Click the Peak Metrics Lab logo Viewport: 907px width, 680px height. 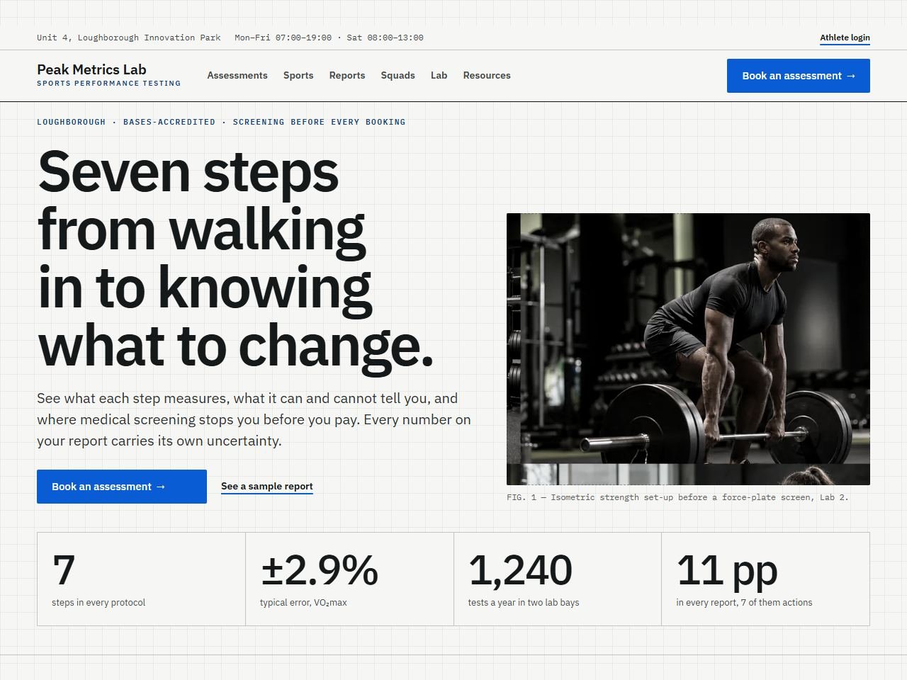coord(108,74)
